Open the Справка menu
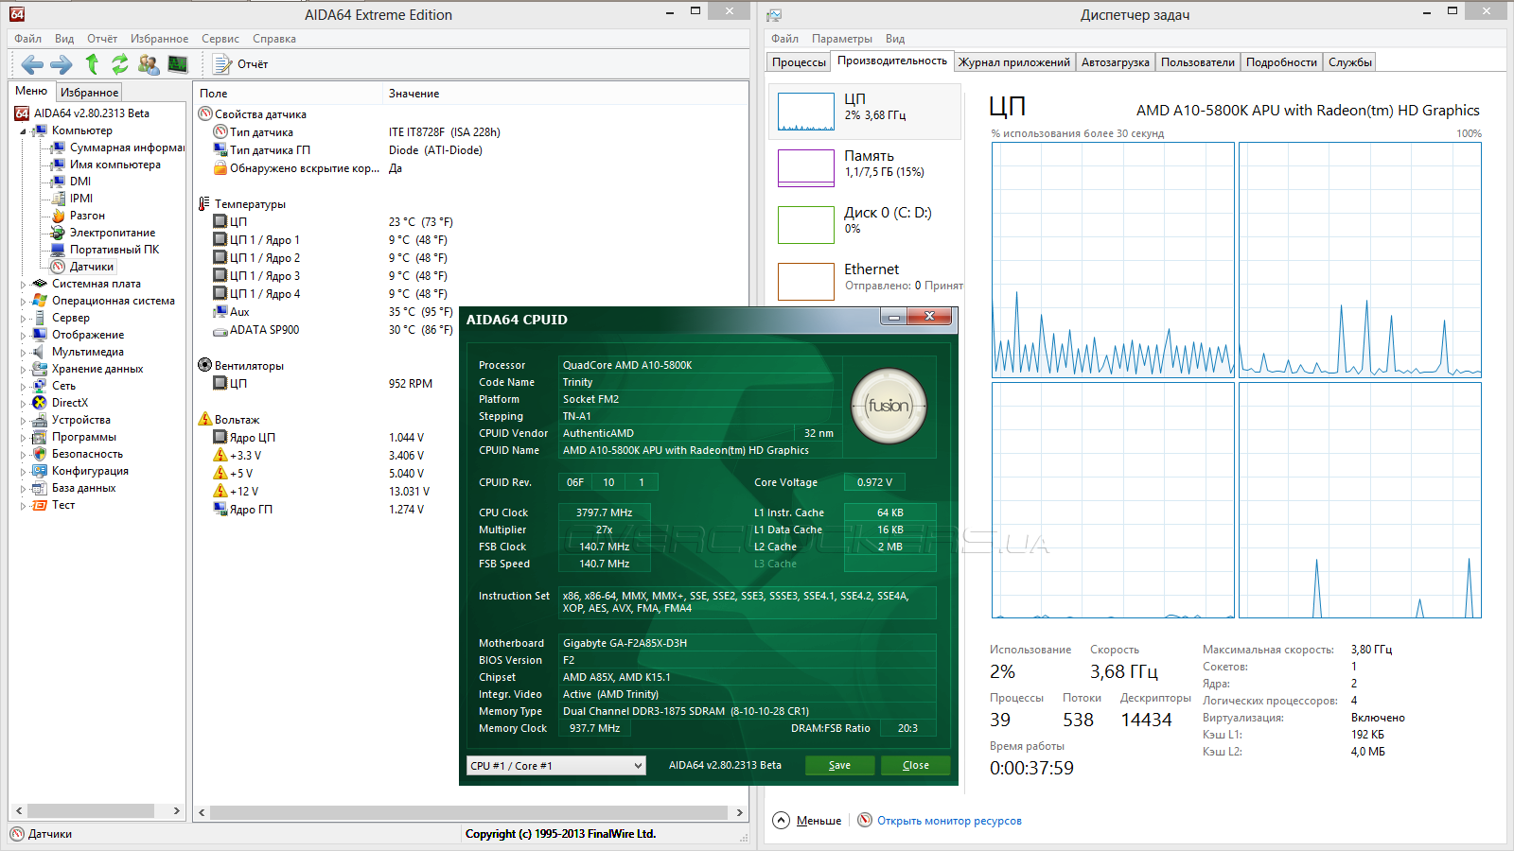 coord(274,39)
